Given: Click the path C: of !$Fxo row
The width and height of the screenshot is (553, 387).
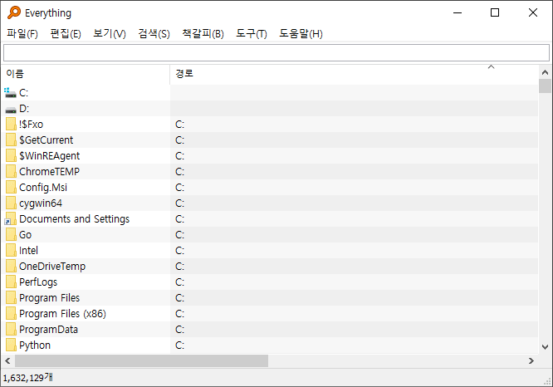Looking at the screenshot, I should [x=180, y=125].
